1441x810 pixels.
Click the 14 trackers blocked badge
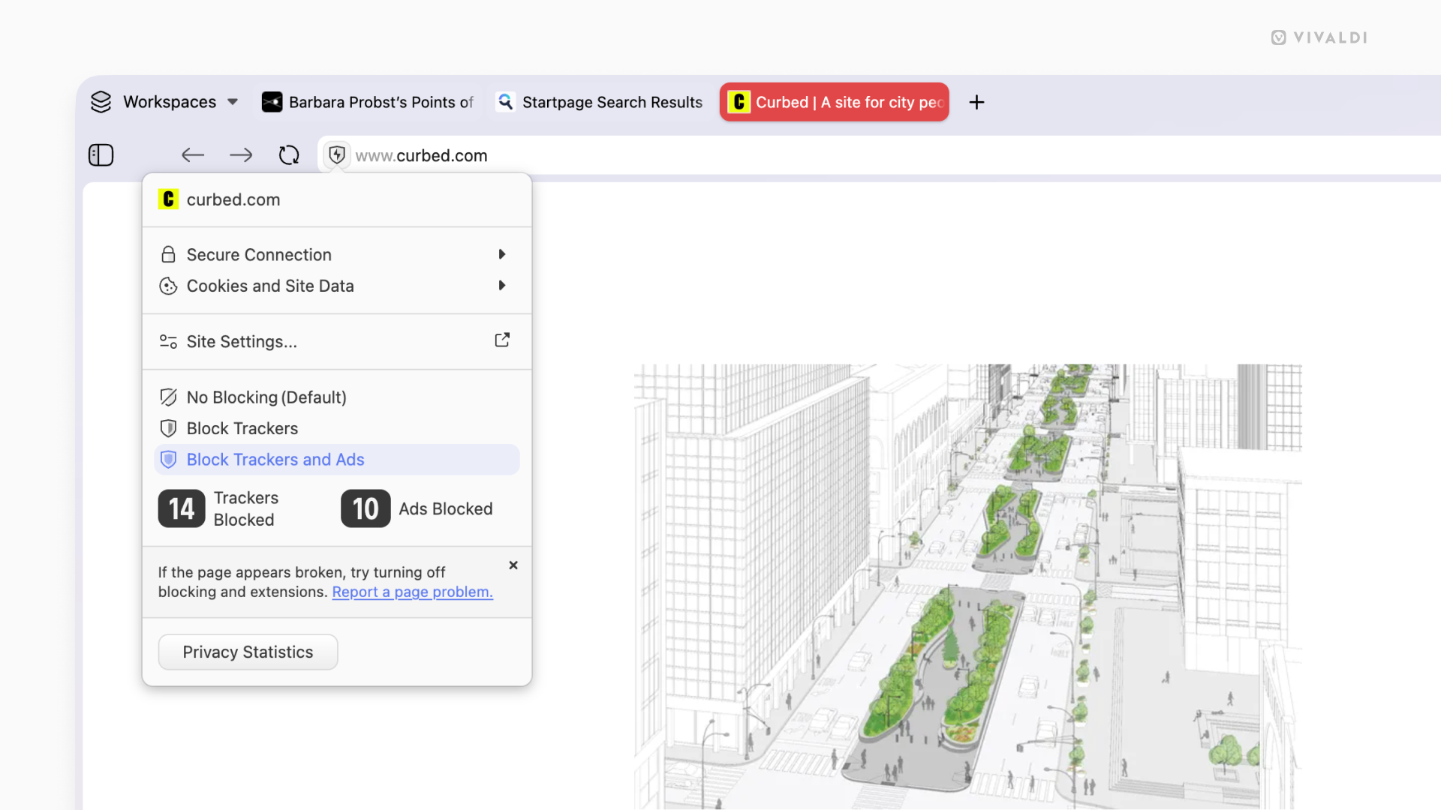182,508
